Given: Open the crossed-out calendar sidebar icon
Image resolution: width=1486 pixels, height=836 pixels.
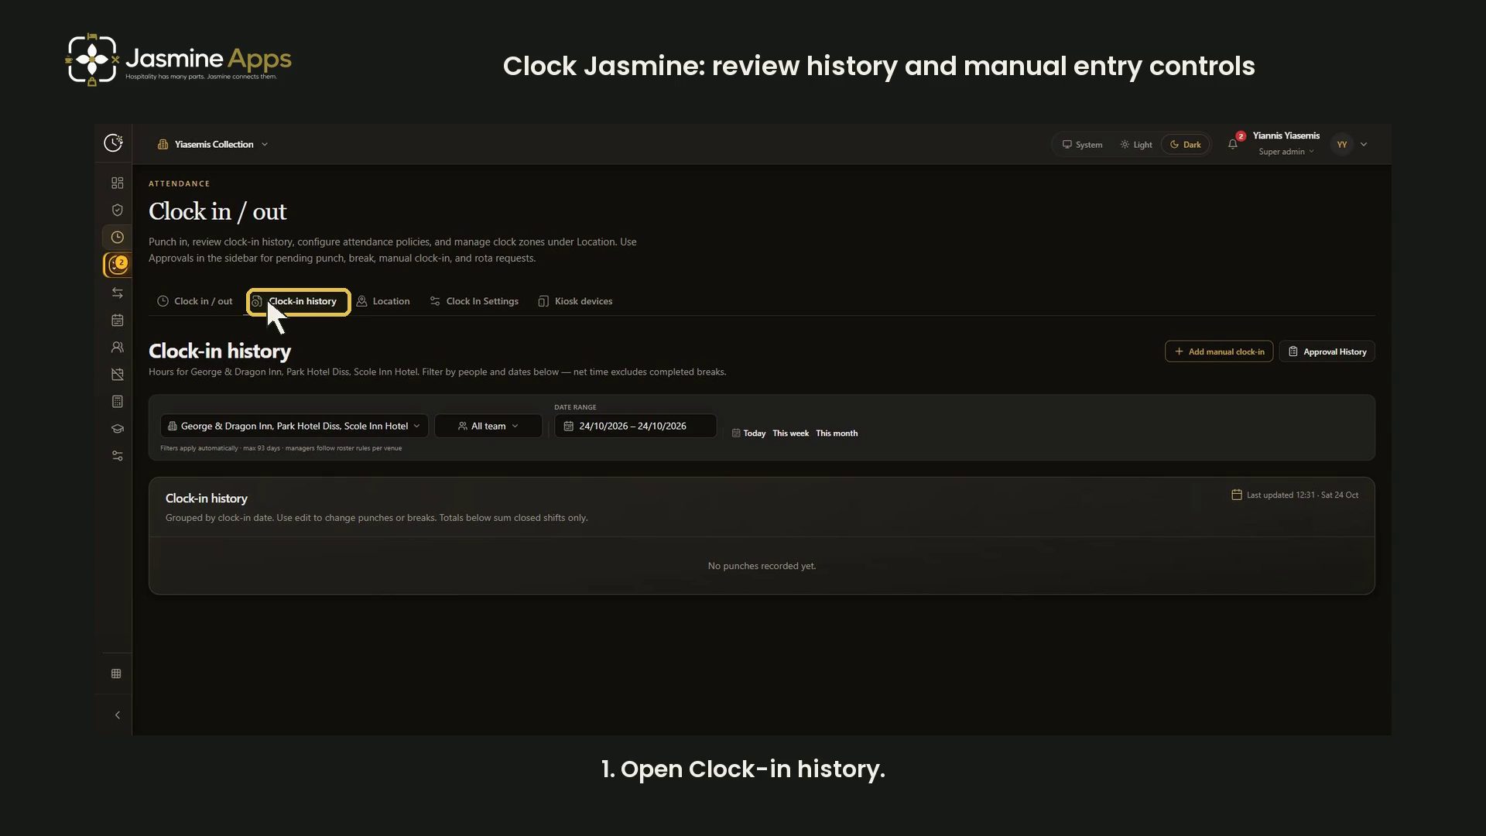Looking at the screenshot, I should click(x=117, y=375).
